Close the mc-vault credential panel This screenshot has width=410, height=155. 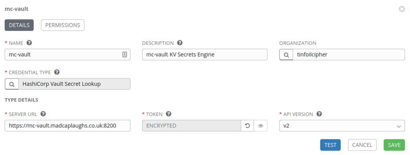click(402, 9)
